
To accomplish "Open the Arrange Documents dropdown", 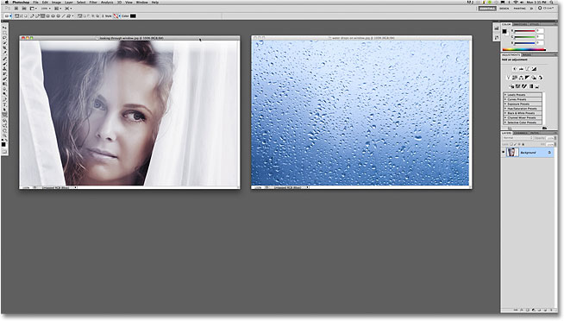I will pyautogui.click(x=58, y=9).
